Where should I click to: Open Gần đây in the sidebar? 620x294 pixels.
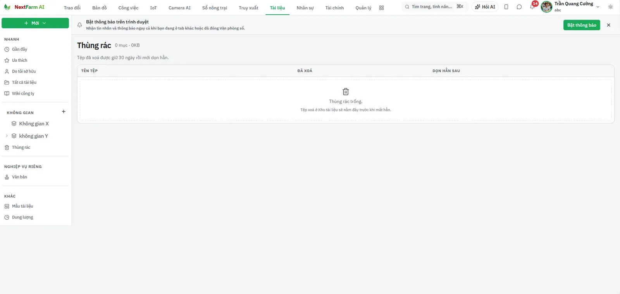(35, 49)
